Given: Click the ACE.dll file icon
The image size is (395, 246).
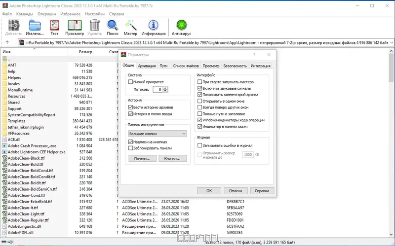Looking at the screenshot, I should tap(4, 140).
